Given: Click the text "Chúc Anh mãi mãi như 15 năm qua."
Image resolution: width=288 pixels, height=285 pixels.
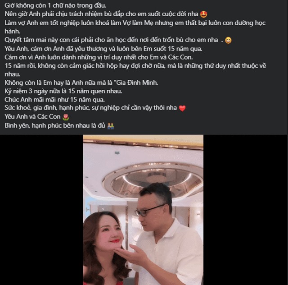Looking at the screenshot, I should click(x=54, y=100).
